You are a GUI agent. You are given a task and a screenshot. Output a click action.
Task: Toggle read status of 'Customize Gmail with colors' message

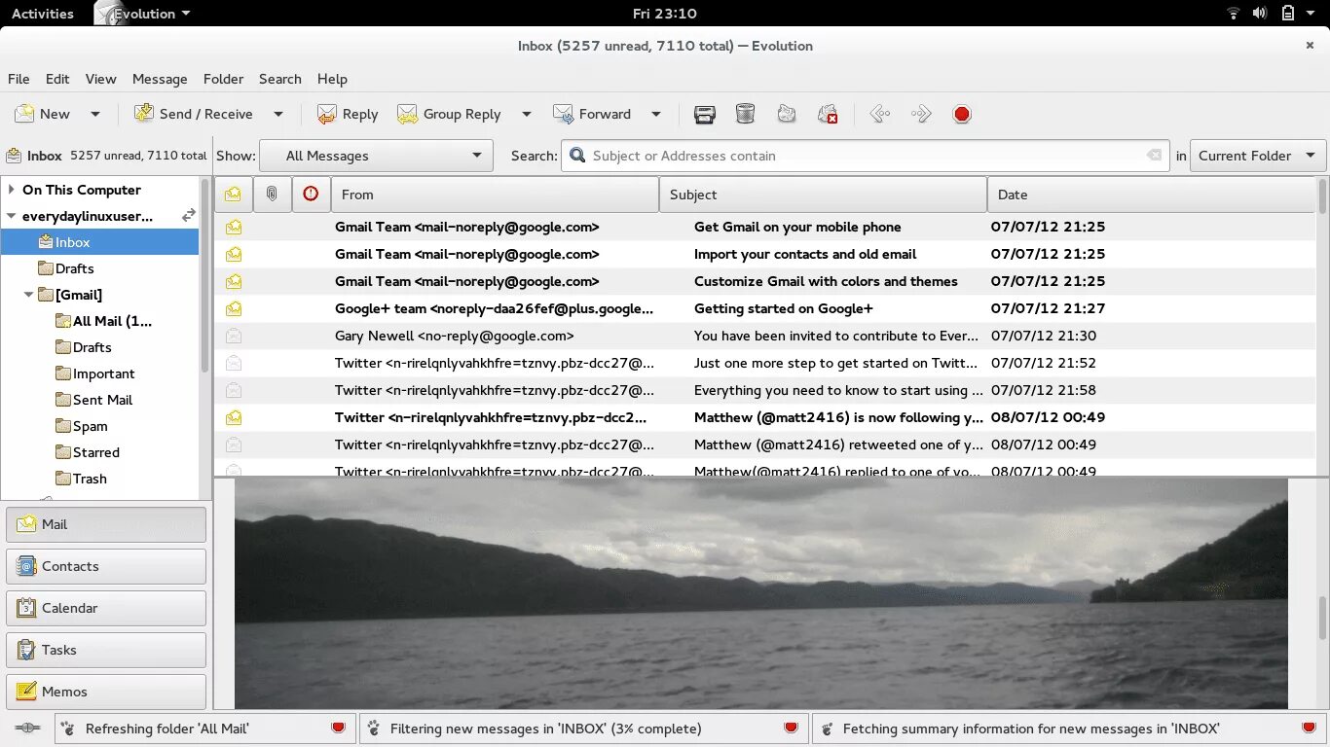(234, 281)
